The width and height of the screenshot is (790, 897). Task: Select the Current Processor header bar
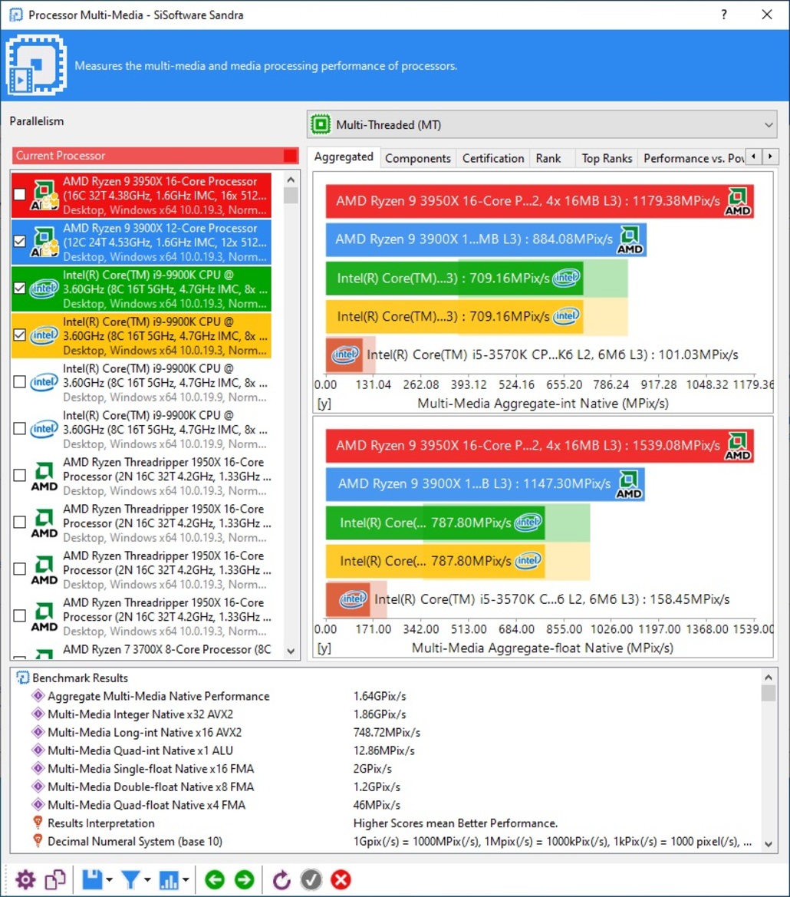pyautogui.click(x=155, y=156)
